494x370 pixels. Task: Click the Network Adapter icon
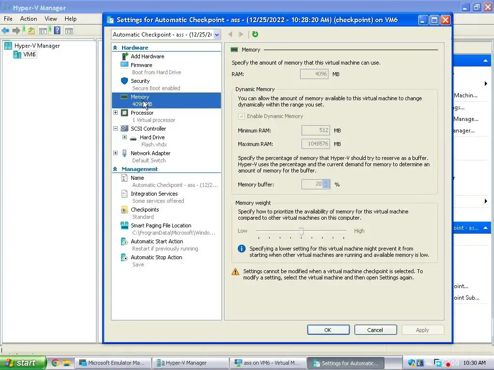pos(124,153)
